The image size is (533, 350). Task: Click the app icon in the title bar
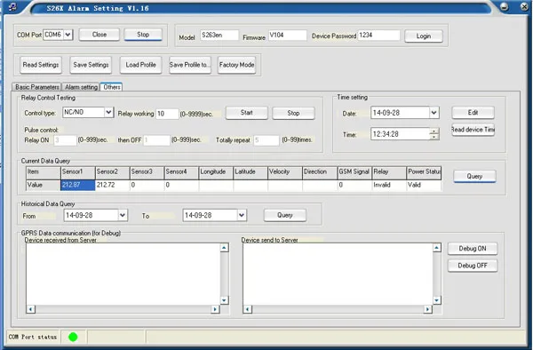13,6
